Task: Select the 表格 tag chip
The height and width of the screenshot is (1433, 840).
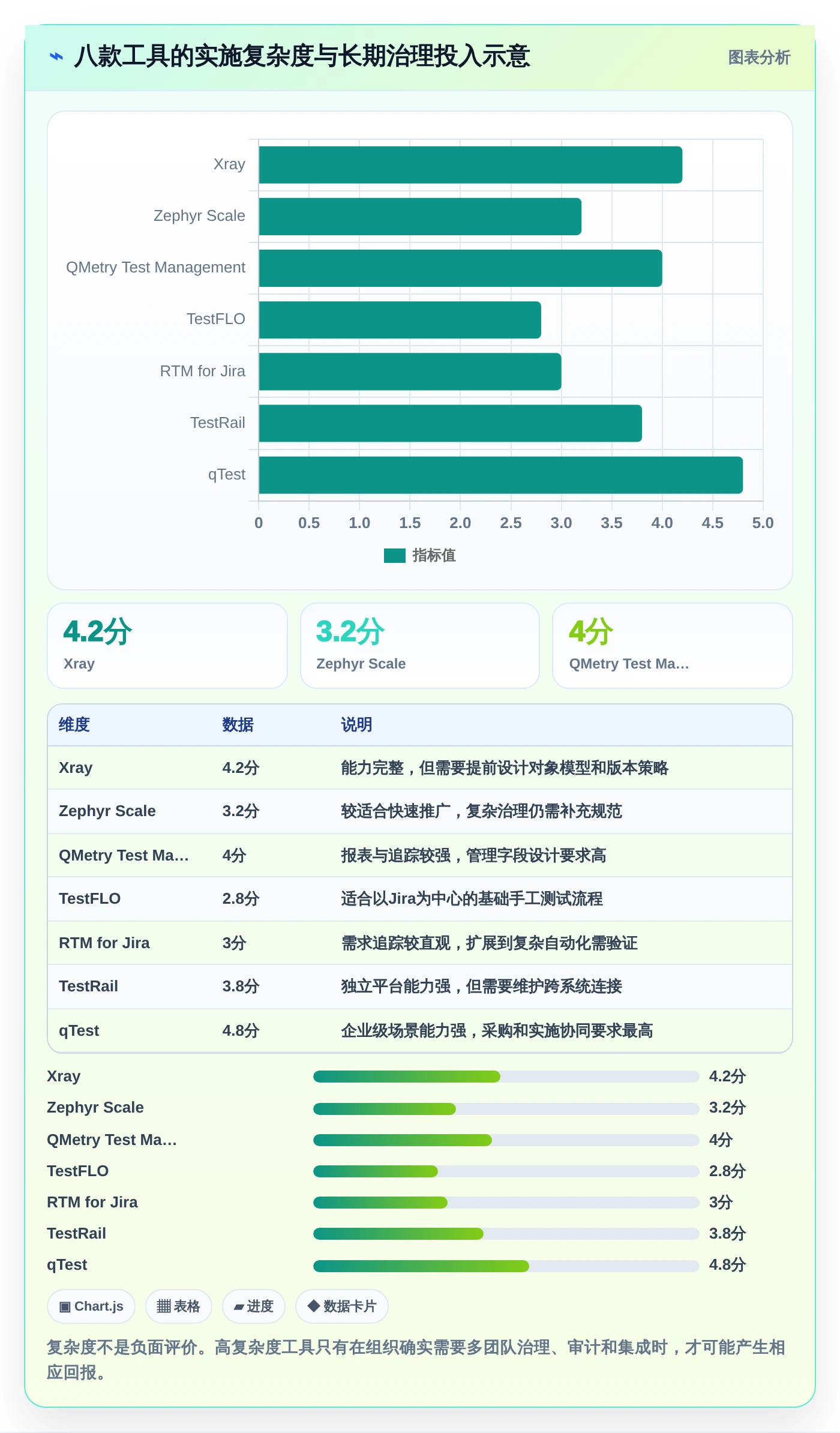Action: click(x=178, y=1306)
